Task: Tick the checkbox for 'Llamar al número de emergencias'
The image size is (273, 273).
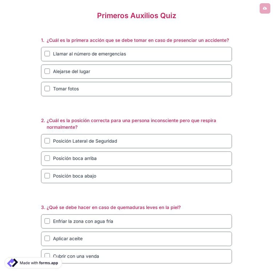Action: (x=47, y=54)
